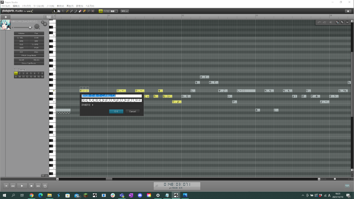Toggle the Auto-scroll button
The image size is (354, 199).
pos(124,11)
